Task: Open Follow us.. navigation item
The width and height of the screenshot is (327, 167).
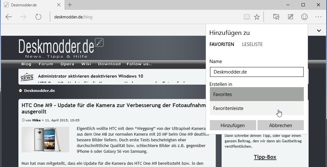Action: [x=139, y=64]
